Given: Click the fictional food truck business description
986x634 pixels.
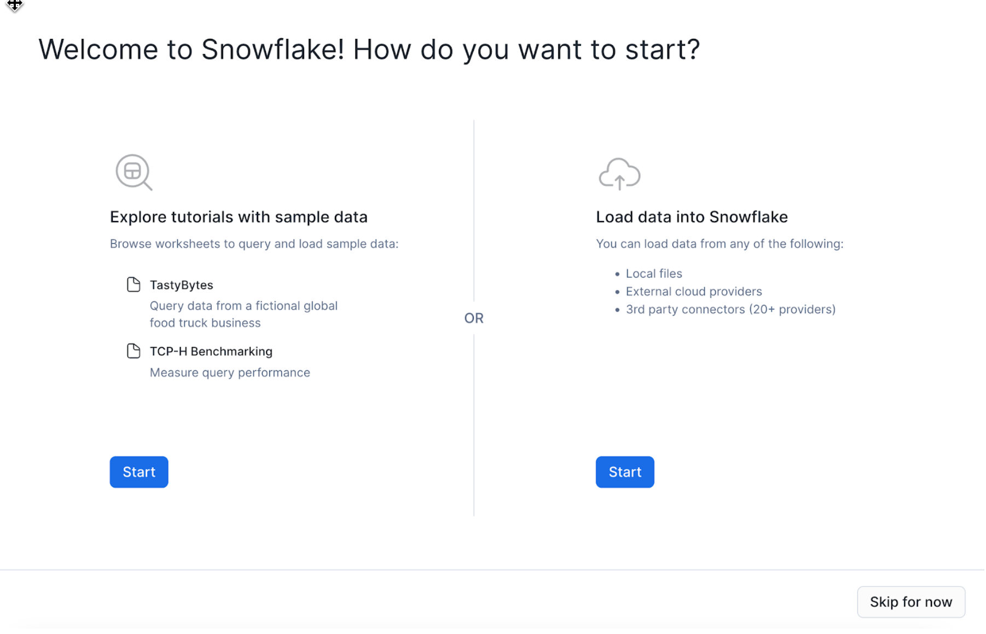Looking at the screenshot, I should 243,314.
